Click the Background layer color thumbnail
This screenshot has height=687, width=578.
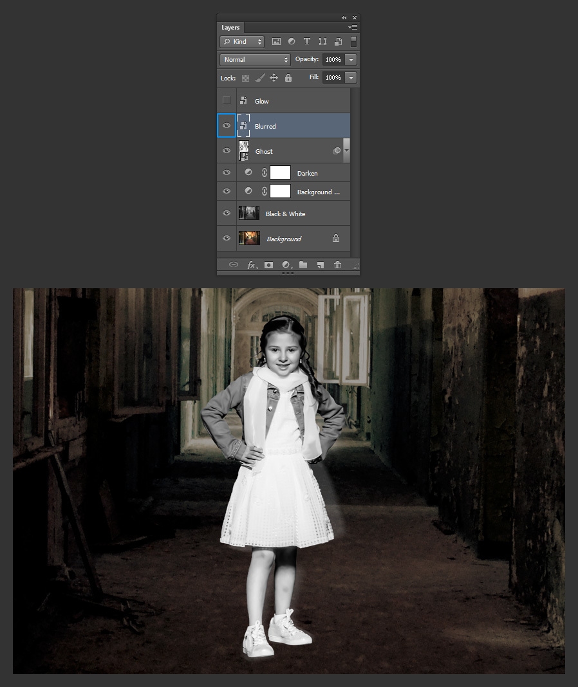249,238
